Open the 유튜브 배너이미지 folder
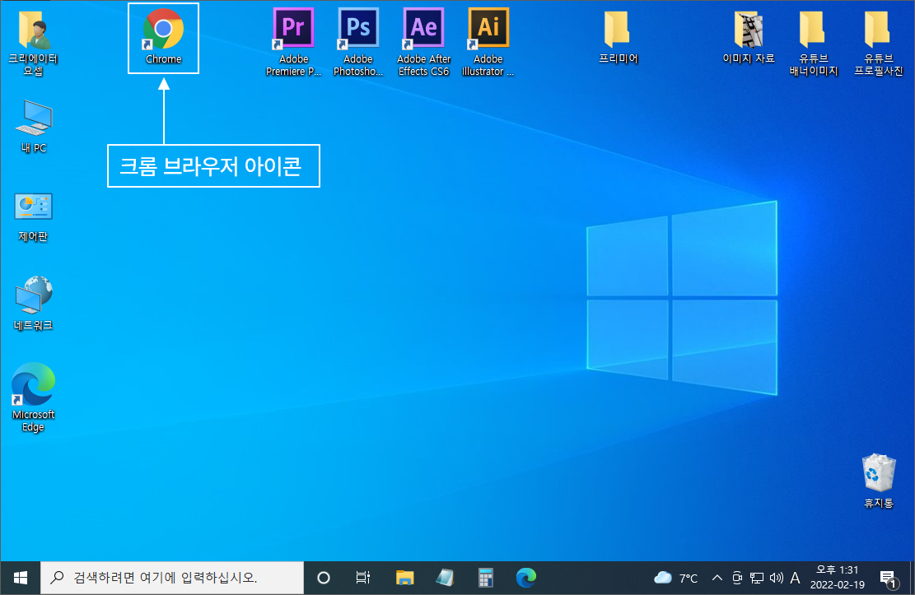Viewport: 915px width, 595px height. coord(814,44)
